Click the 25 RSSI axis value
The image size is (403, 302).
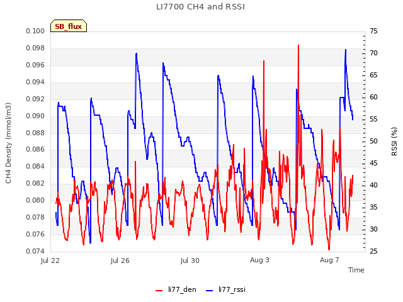coord(373,251)
